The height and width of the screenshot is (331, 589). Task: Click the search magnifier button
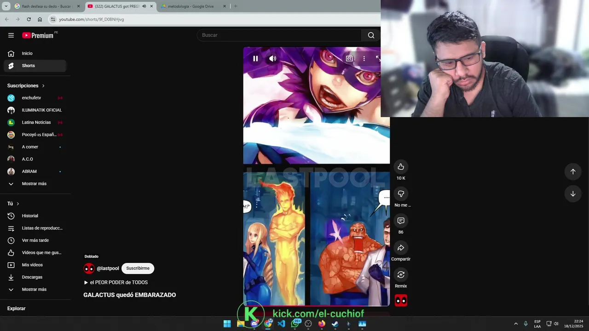(x=371, y=35)
